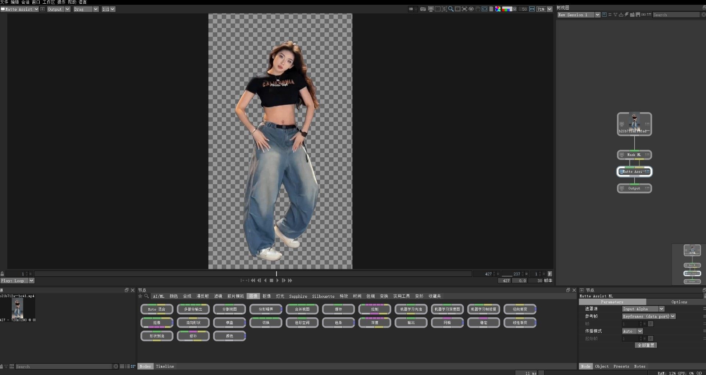Toggle the F button at the timeline's right end
Image resolution: width=706 pixels, height=375 pixels.
coord(550,274)
